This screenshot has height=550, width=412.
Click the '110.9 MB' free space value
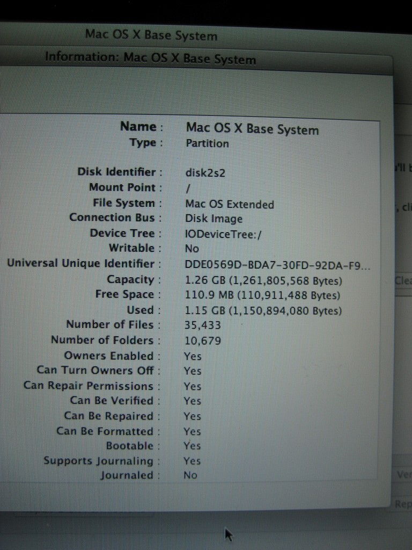(x=262, y=295)
